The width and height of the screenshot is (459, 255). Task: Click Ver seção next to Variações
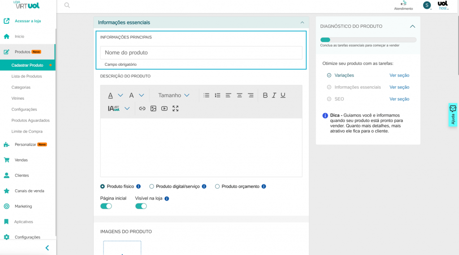tap(399, 75)
